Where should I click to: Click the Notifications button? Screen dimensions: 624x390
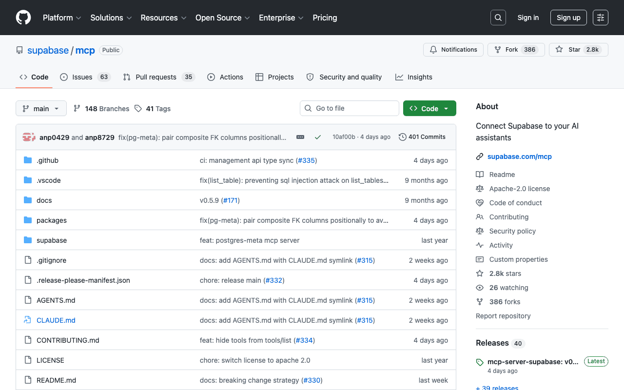(x=453, y=50)
